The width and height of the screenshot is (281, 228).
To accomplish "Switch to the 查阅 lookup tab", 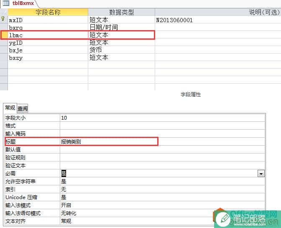I will (x=23, y=108).
